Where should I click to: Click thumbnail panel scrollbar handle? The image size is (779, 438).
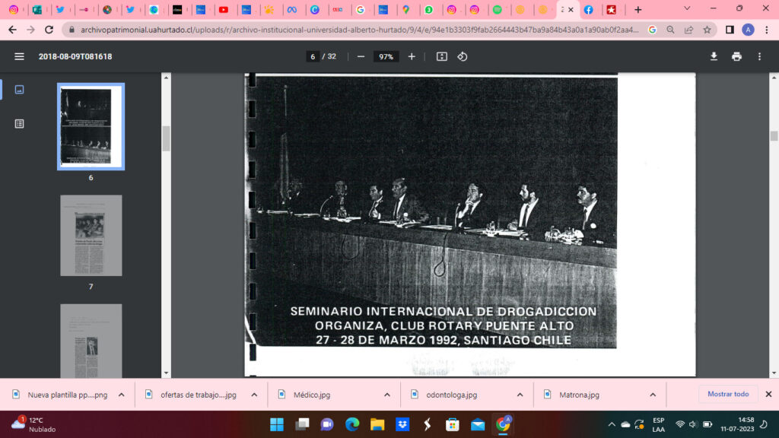166,138
